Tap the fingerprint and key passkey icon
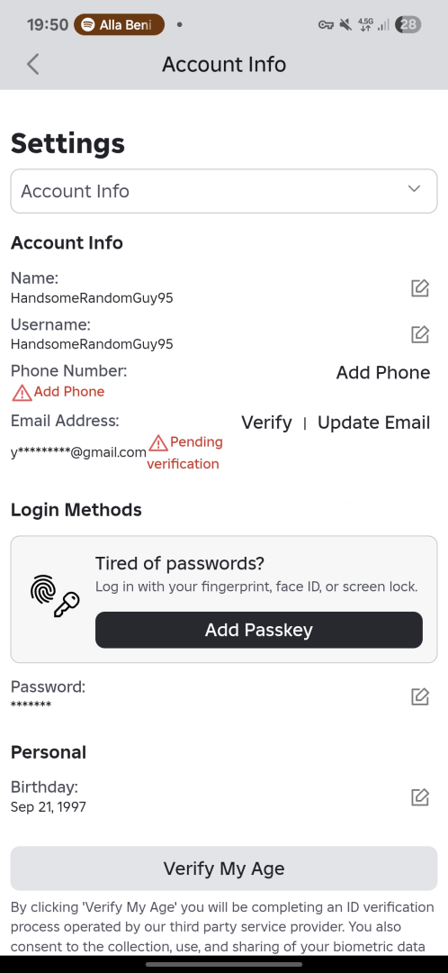 click(55, 596)
